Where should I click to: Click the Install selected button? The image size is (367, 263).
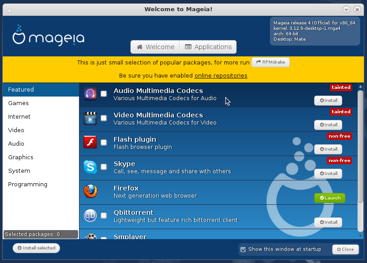click(36, 248)
